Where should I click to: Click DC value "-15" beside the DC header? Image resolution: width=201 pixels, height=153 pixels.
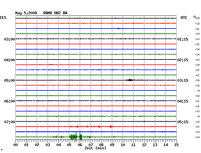coord(198,18)
